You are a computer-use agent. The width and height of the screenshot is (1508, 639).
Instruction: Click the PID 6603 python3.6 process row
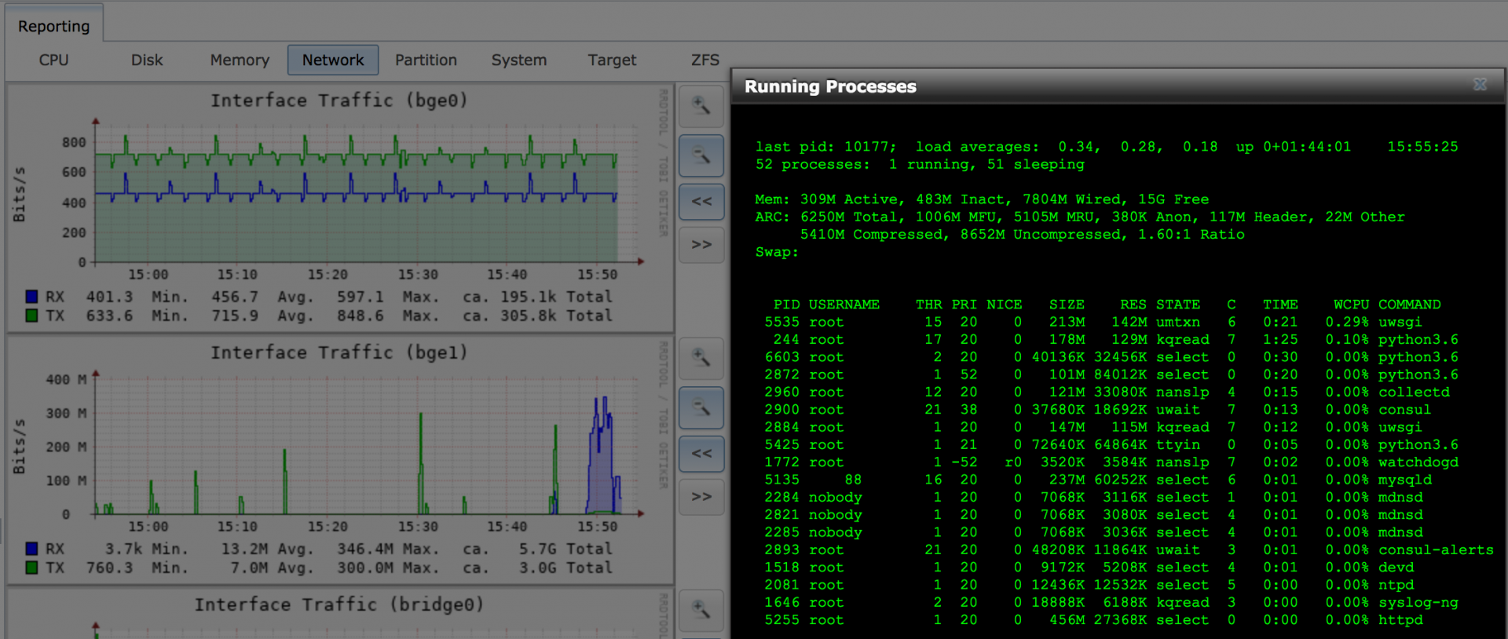(x=1111, y=357)
